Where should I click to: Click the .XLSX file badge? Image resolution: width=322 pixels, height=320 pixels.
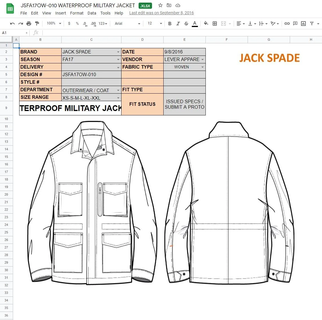point(145,6)
